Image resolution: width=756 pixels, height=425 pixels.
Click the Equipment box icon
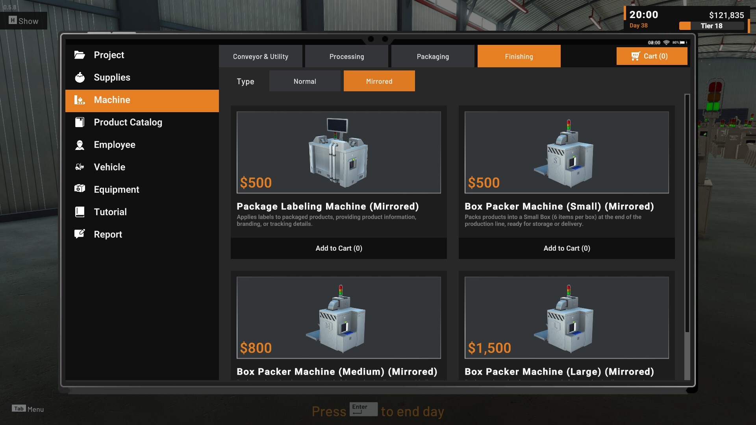pyautogui.click(x=80, y=189)
